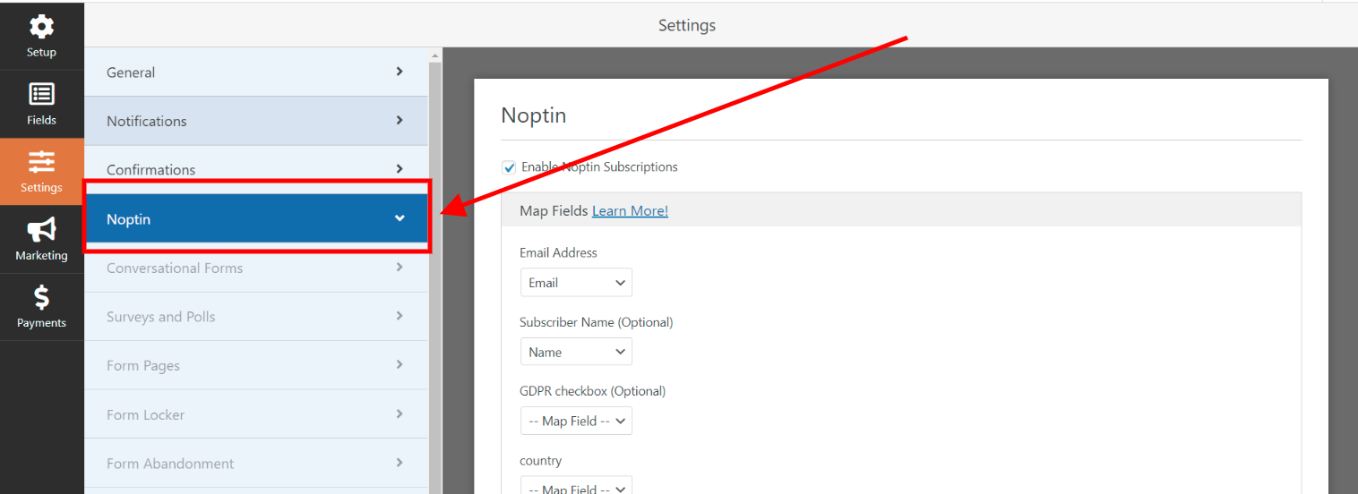Expand the Surveys and Polls chevron
The height and width of the screenshot is (494, 1358).
[400, 315]
